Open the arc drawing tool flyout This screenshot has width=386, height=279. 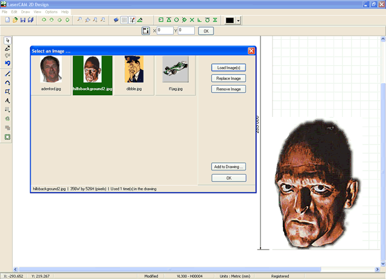click(x=7, y=83)
